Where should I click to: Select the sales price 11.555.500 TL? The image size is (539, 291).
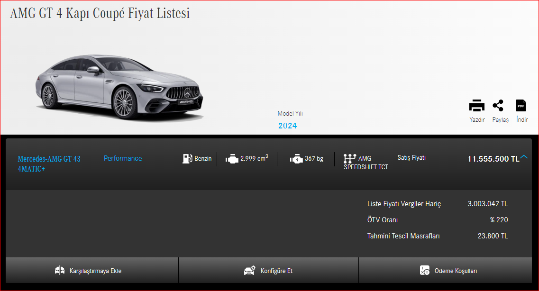tap(493, 159)
